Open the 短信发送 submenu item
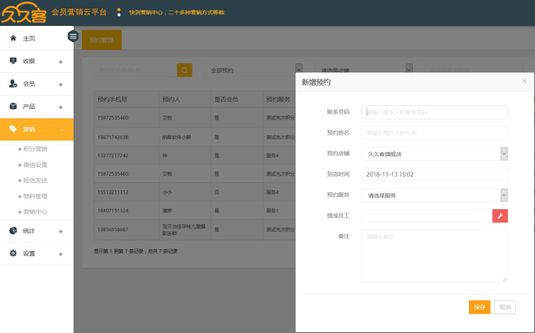The width and height of the screenshot is (535, 333). click(35, 180)
